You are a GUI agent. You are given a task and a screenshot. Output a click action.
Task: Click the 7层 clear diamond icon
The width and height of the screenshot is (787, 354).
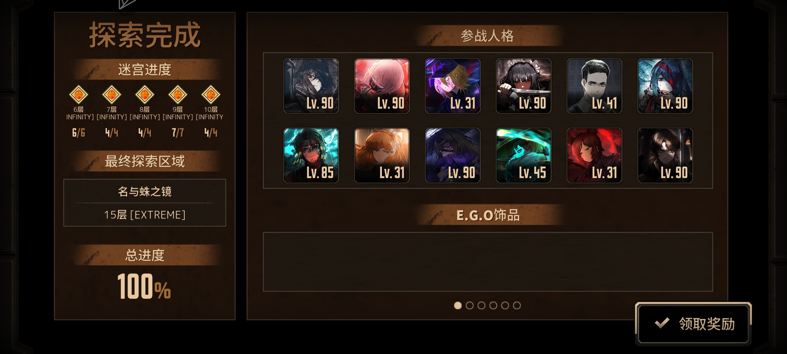112,94
